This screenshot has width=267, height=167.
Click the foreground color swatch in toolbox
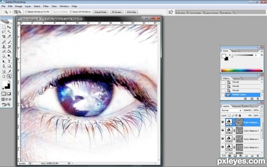(4, 84)
